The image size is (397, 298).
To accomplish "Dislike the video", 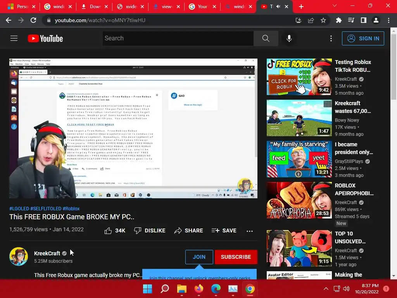I will [150, 230].
